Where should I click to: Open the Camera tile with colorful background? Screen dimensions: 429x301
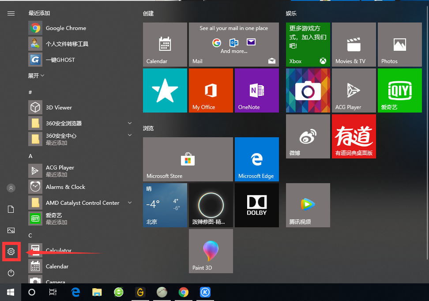(308, 90)
